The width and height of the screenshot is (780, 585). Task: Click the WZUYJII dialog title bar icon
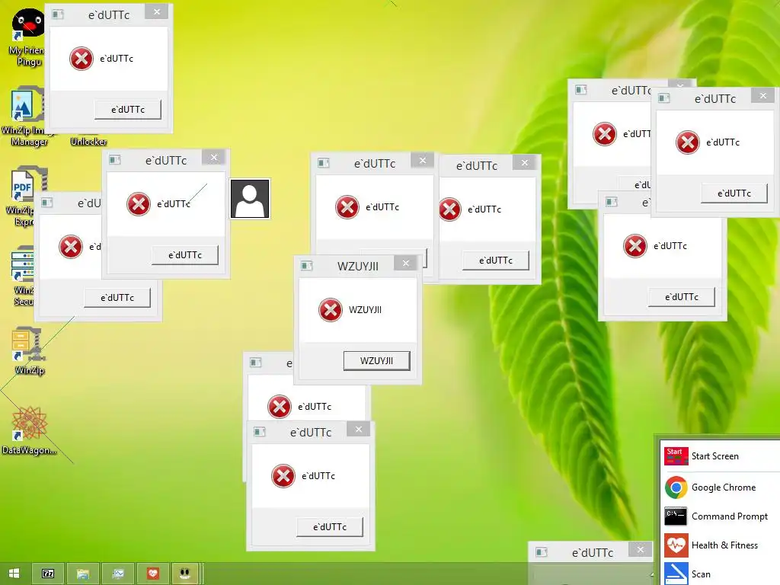pos(306,266)
